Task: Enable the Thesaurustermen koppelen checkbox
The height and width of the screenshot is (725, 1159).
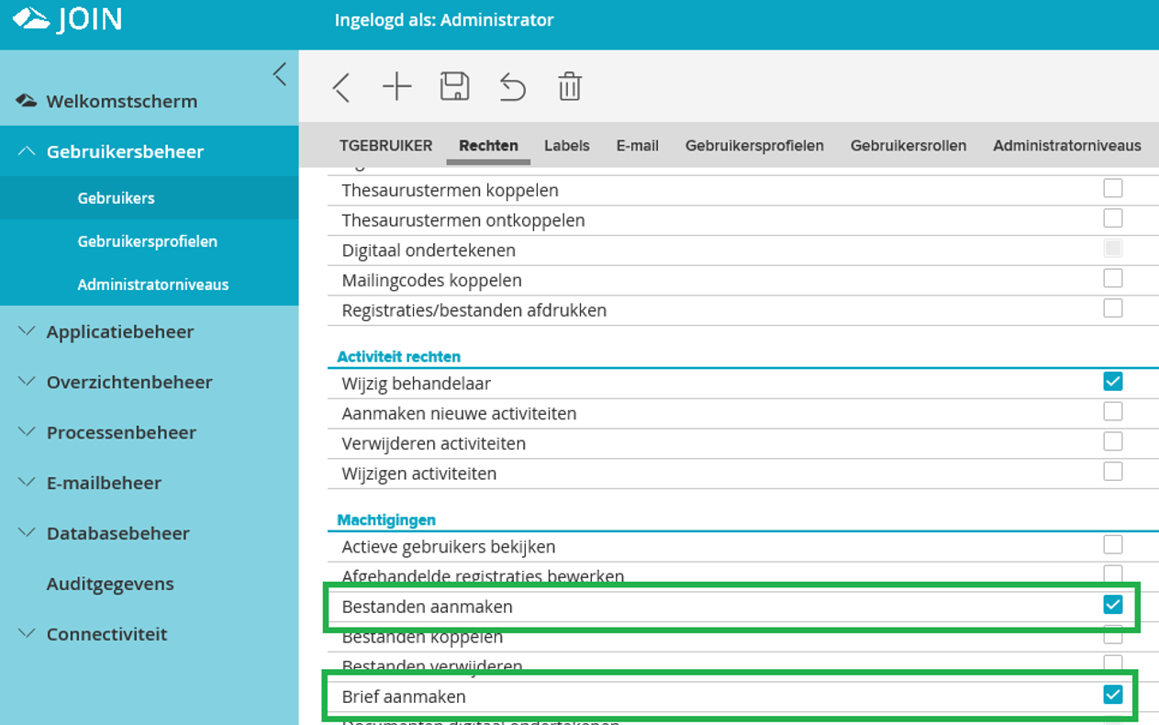Action: tap(1113, 187)
